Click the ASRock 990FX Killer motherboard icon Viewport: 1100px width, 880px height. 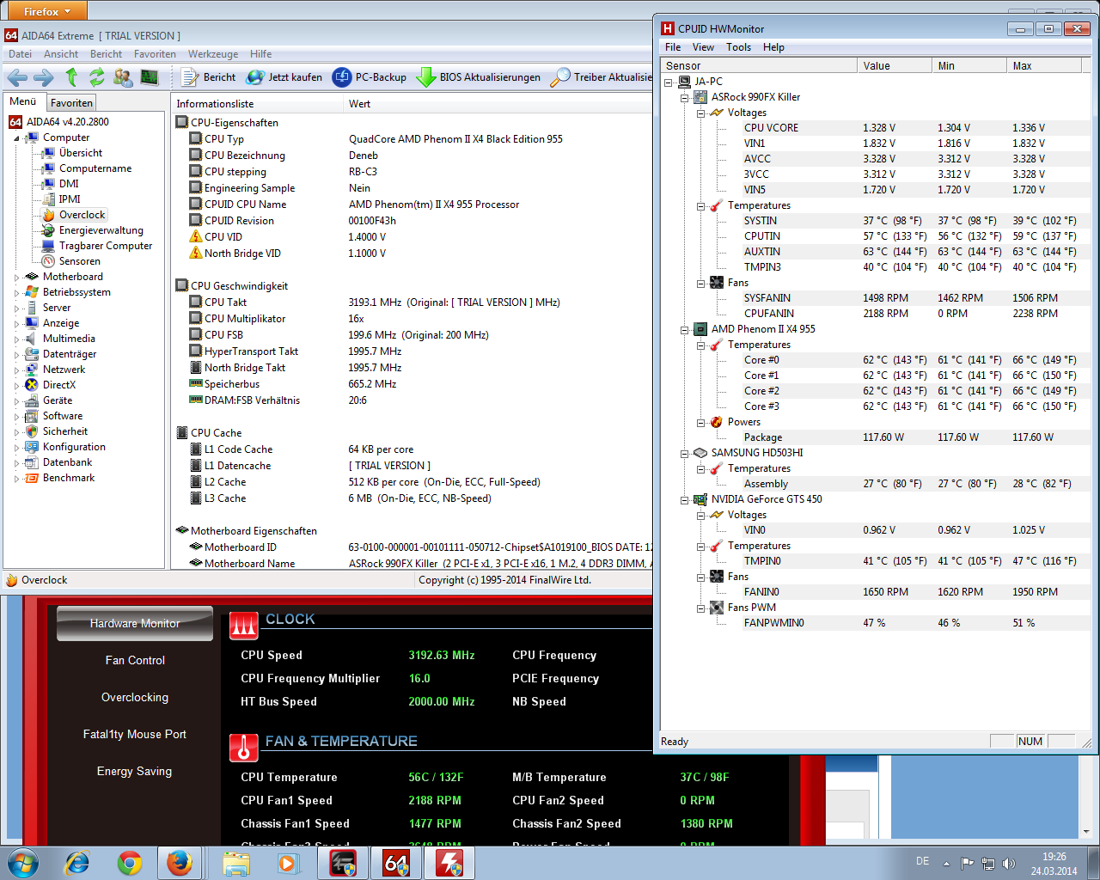[700, 97]
